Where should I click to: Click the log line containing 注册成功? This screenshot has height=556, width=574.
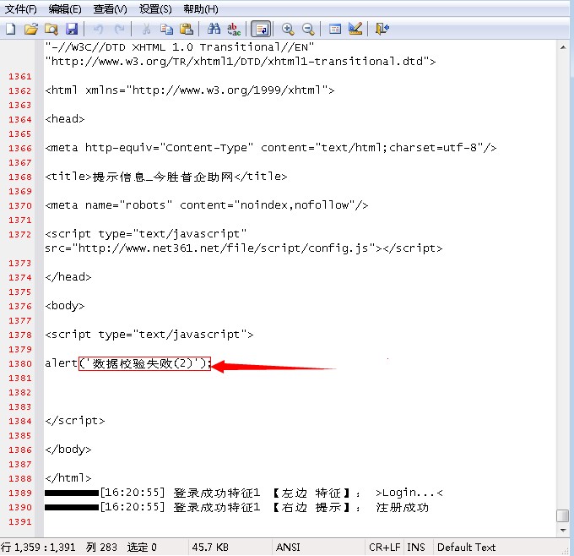[x=236, y=507]
